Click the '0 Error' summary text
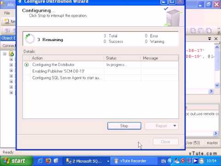 tap(151, 36)
